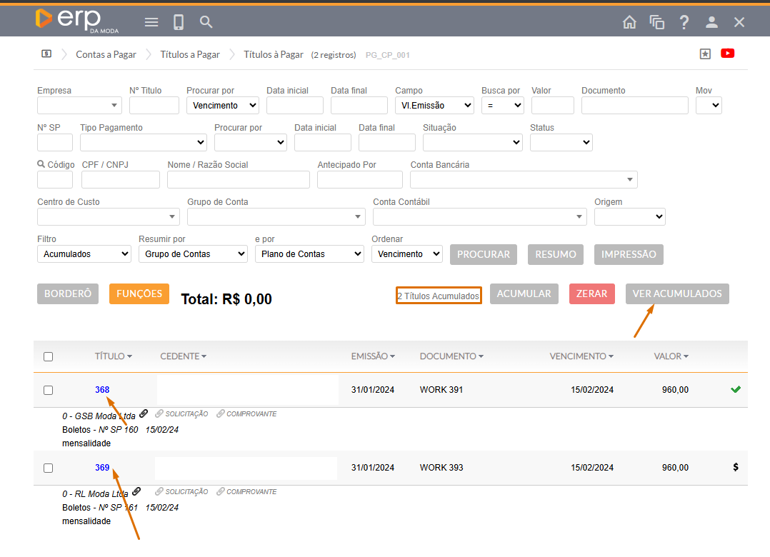Open the windows stack icon in header
770x557 pixels.
click(x=657, y=22)
